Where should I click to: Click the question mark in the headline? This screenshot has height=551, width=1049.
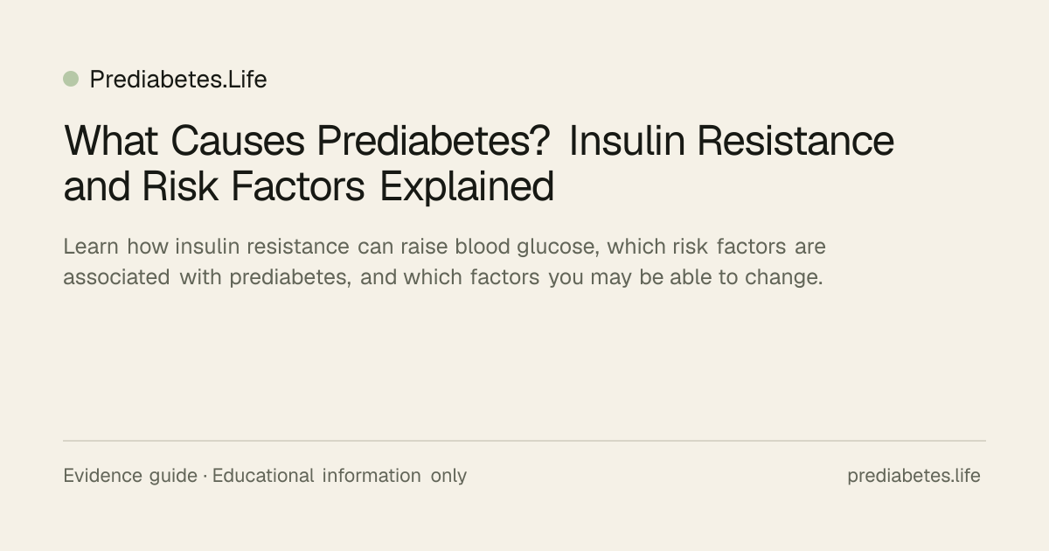[x=540, y=140]
